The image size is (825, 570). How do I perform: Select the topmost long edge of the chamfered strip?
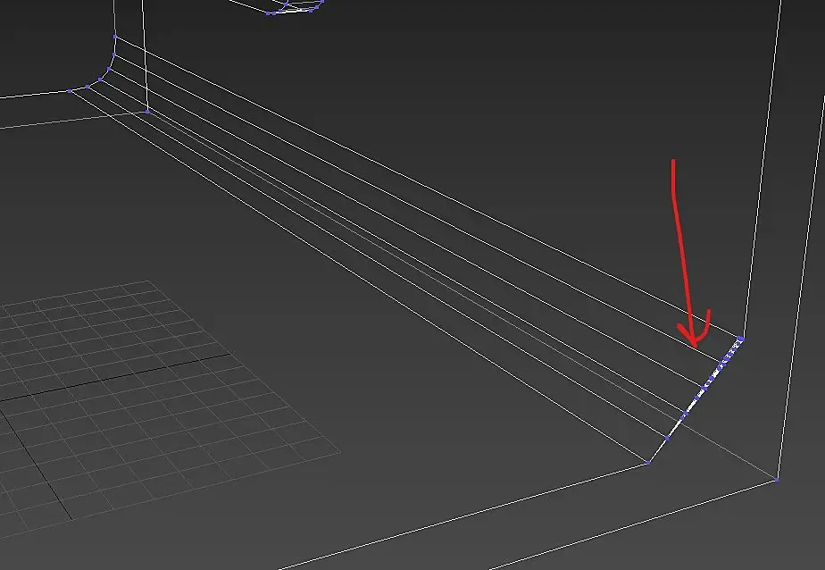(x=426, y=187)
